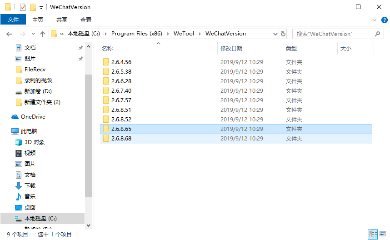
Task: Select the 2.6.4.56 folder icon
Action: click(106, 62)
